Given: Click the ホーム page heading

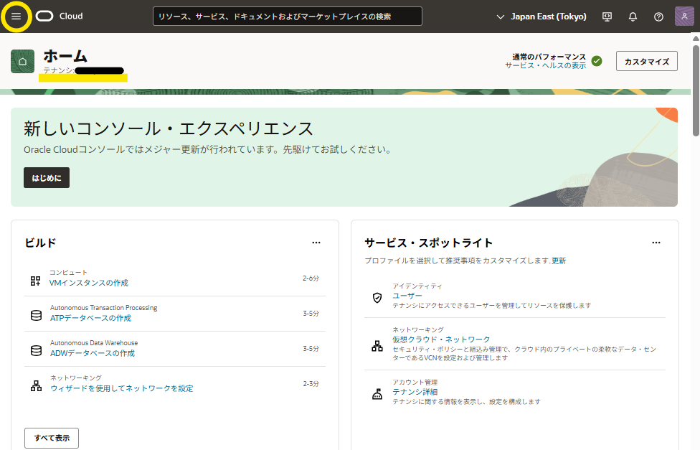Looking at the screenshot, I should tap(65, 56).
